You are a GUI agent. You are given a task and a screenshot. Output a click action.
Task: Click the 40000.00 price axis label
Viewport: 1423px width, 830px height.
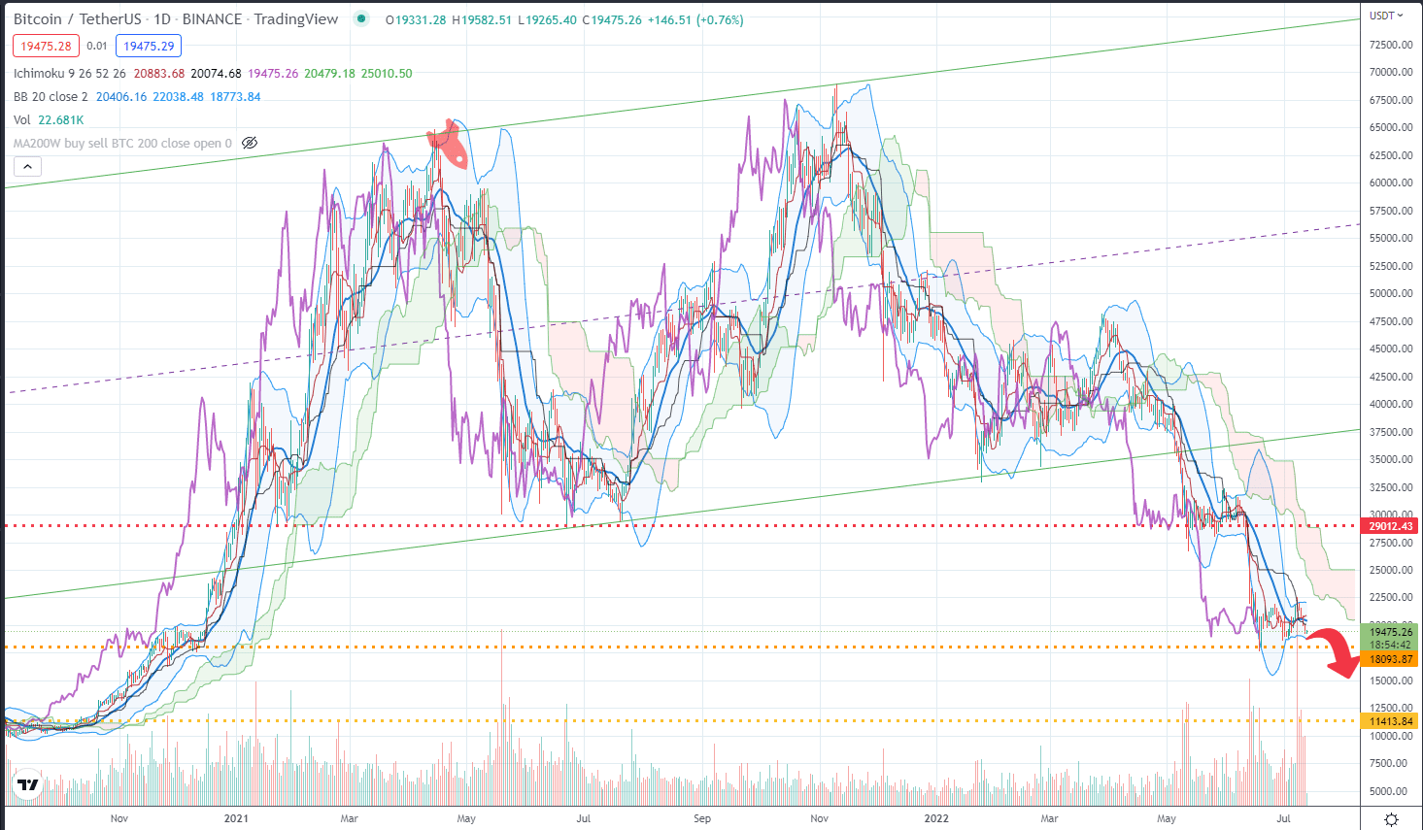[1391, 404]
